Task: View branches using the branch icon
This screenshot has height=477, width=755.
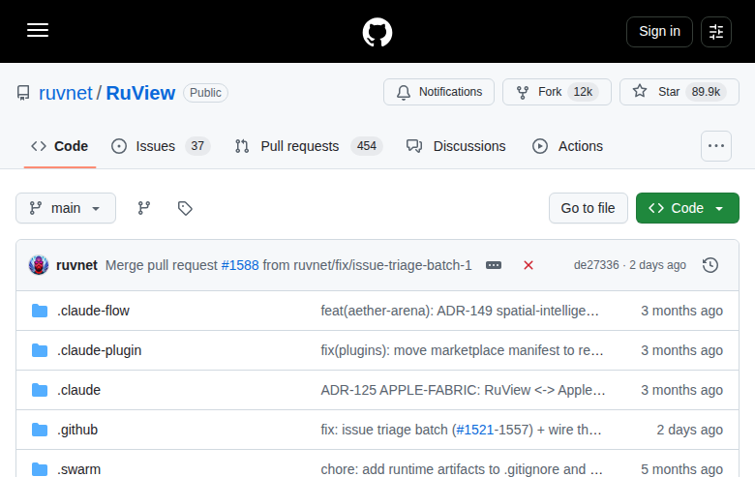Action: (x=144, y=208)
